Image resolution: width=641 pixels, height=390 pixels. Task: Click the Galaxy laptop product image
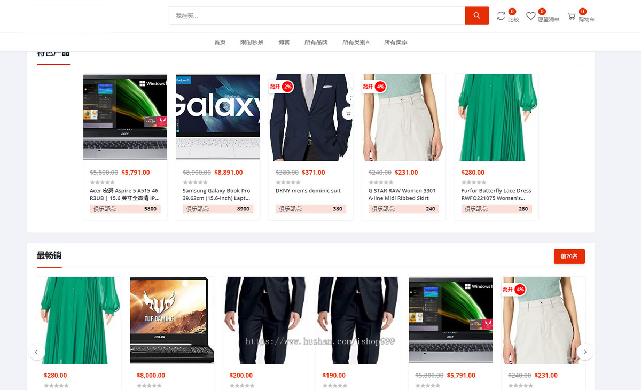218,117
